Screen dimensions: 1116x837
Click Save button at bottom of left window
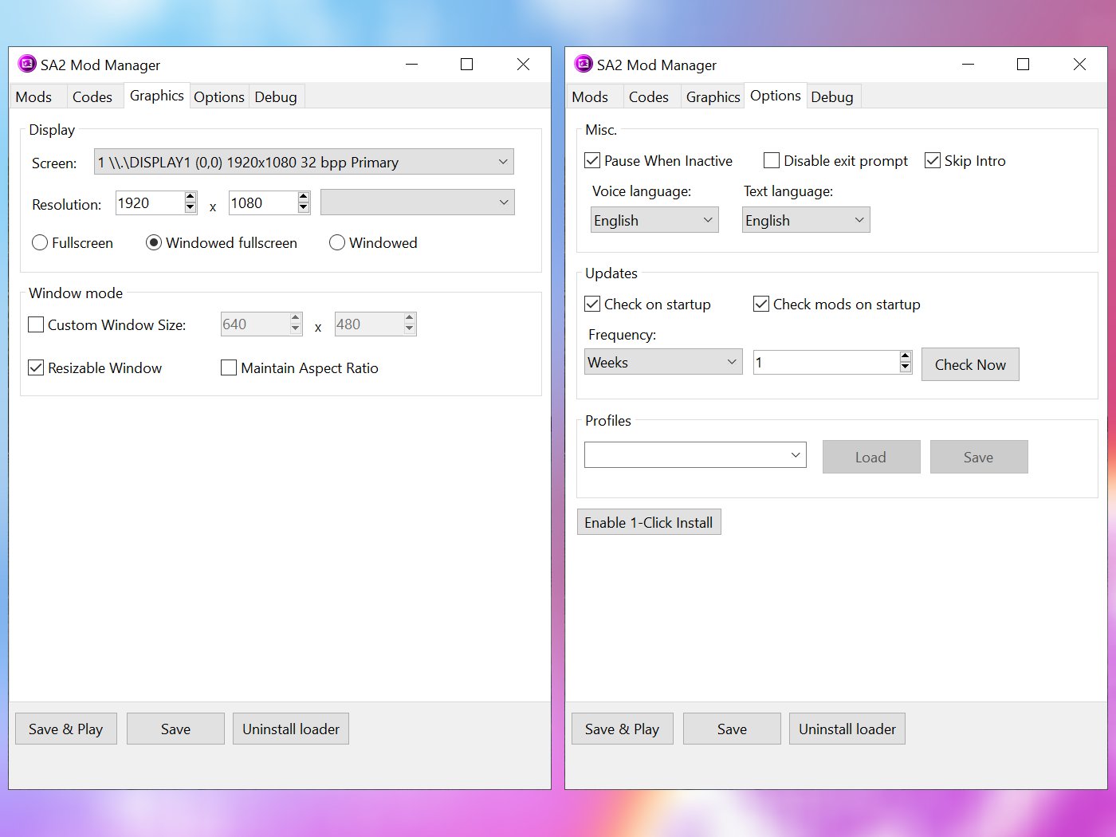tap(175, 729)
